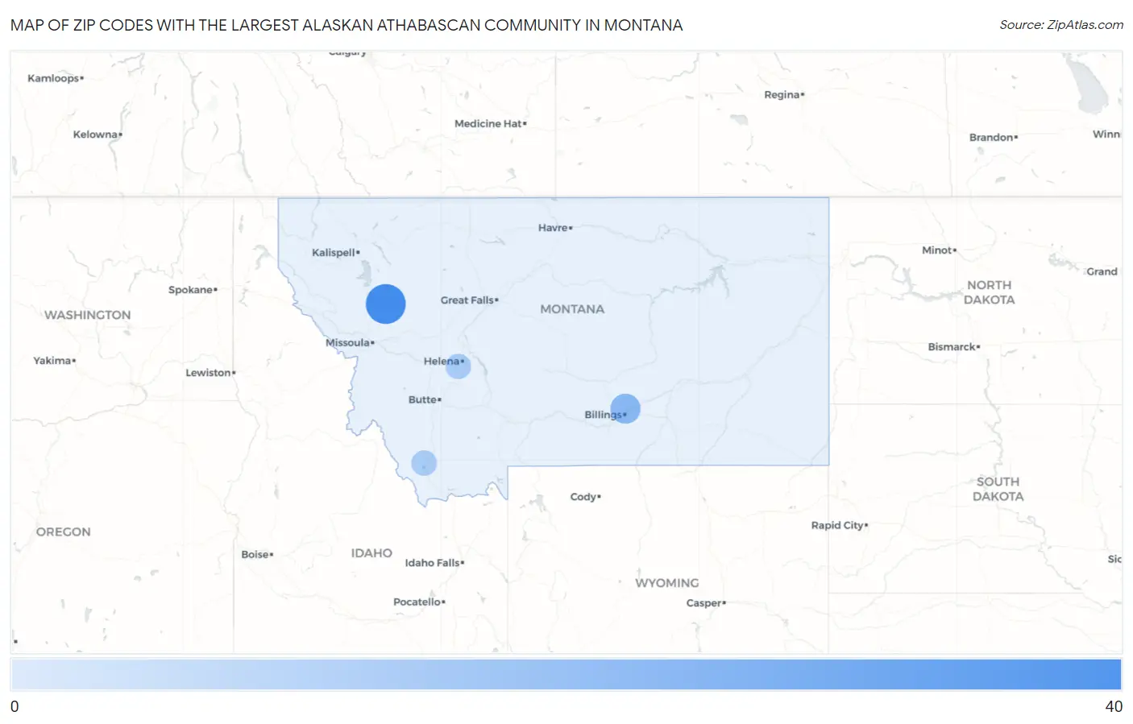
Task: Click the Kalispell city label
Action: (335, 253)
